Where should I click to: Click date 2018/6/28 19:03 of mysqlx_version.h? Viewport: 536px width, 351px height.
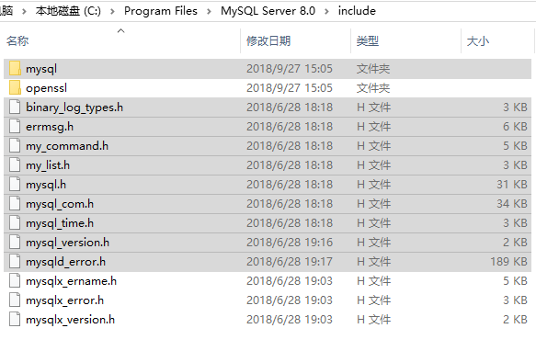pyautogui.click(x=290, y=320)
